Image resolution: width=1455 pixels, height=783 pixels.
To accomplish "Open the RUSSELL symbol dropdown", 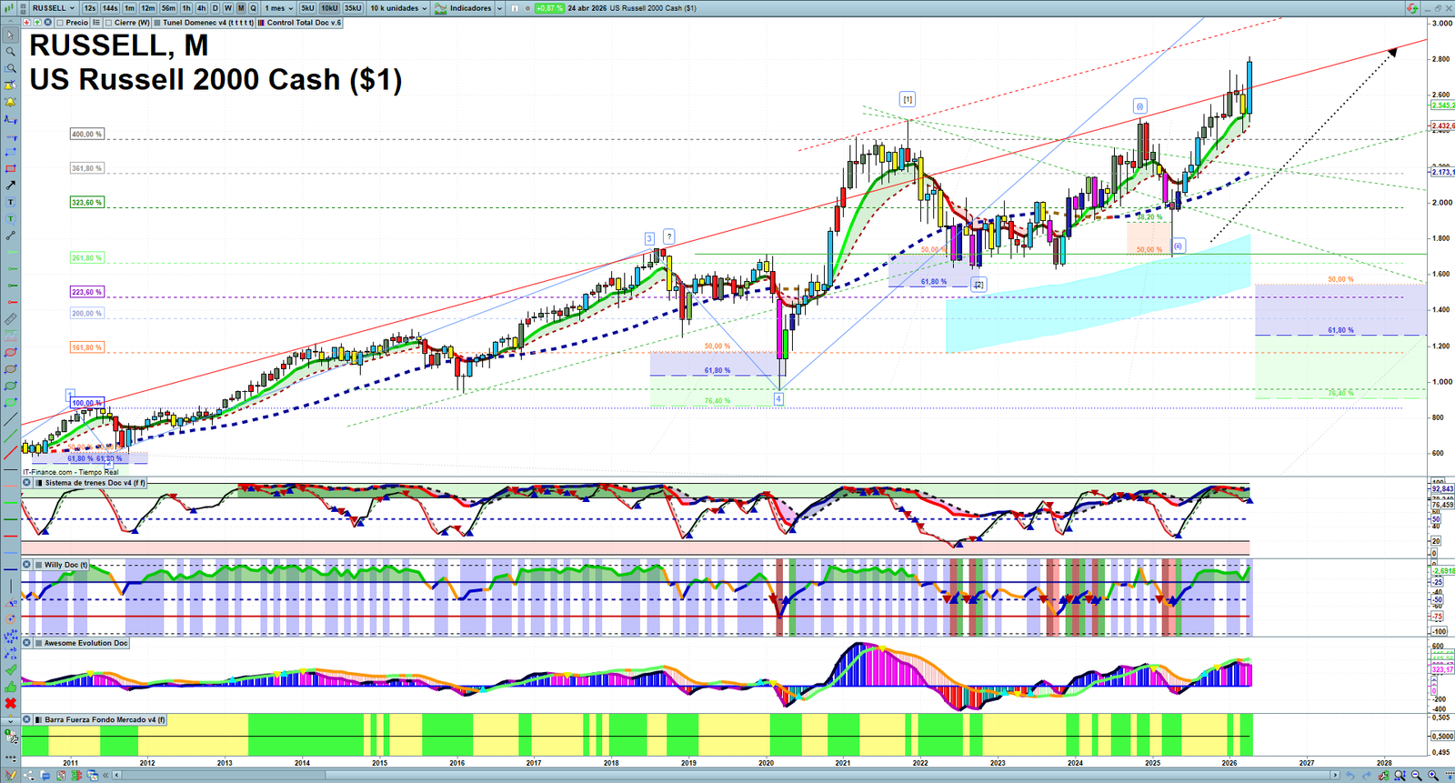I will pyautogui.click(x=53, y=8).
